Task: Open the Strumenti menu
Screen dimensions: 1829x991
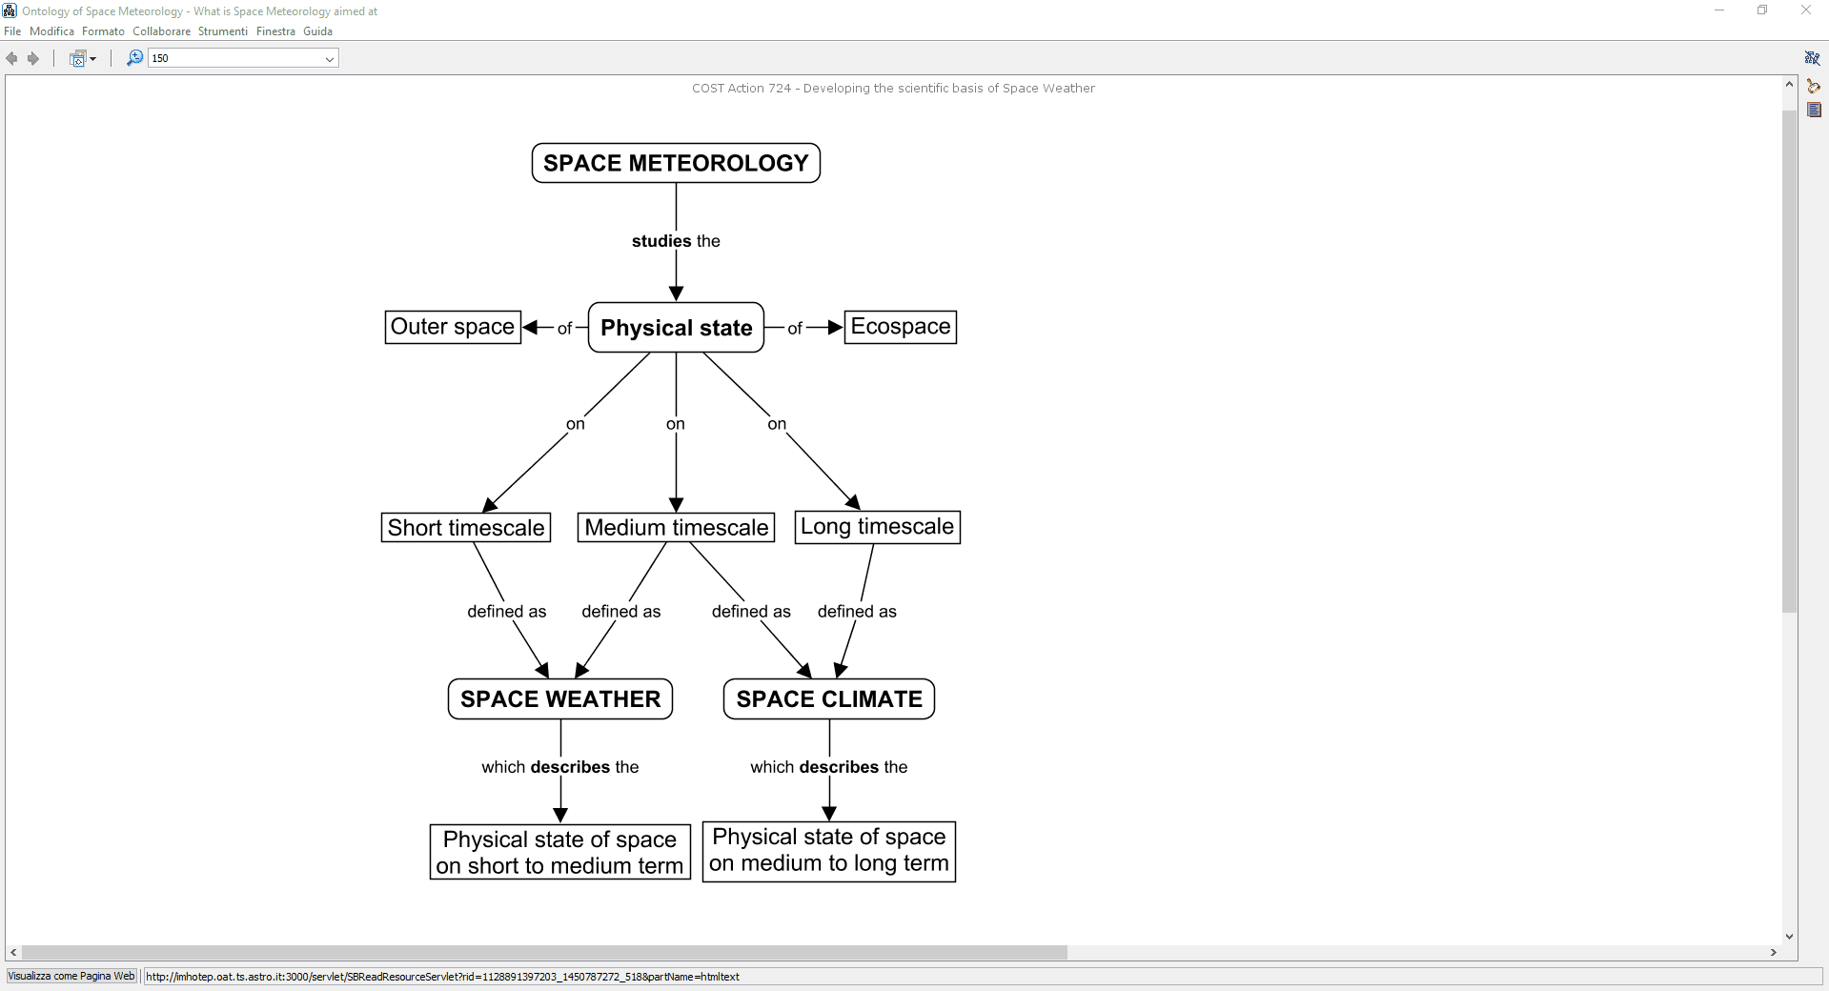Action: click(x=223, y=31)
